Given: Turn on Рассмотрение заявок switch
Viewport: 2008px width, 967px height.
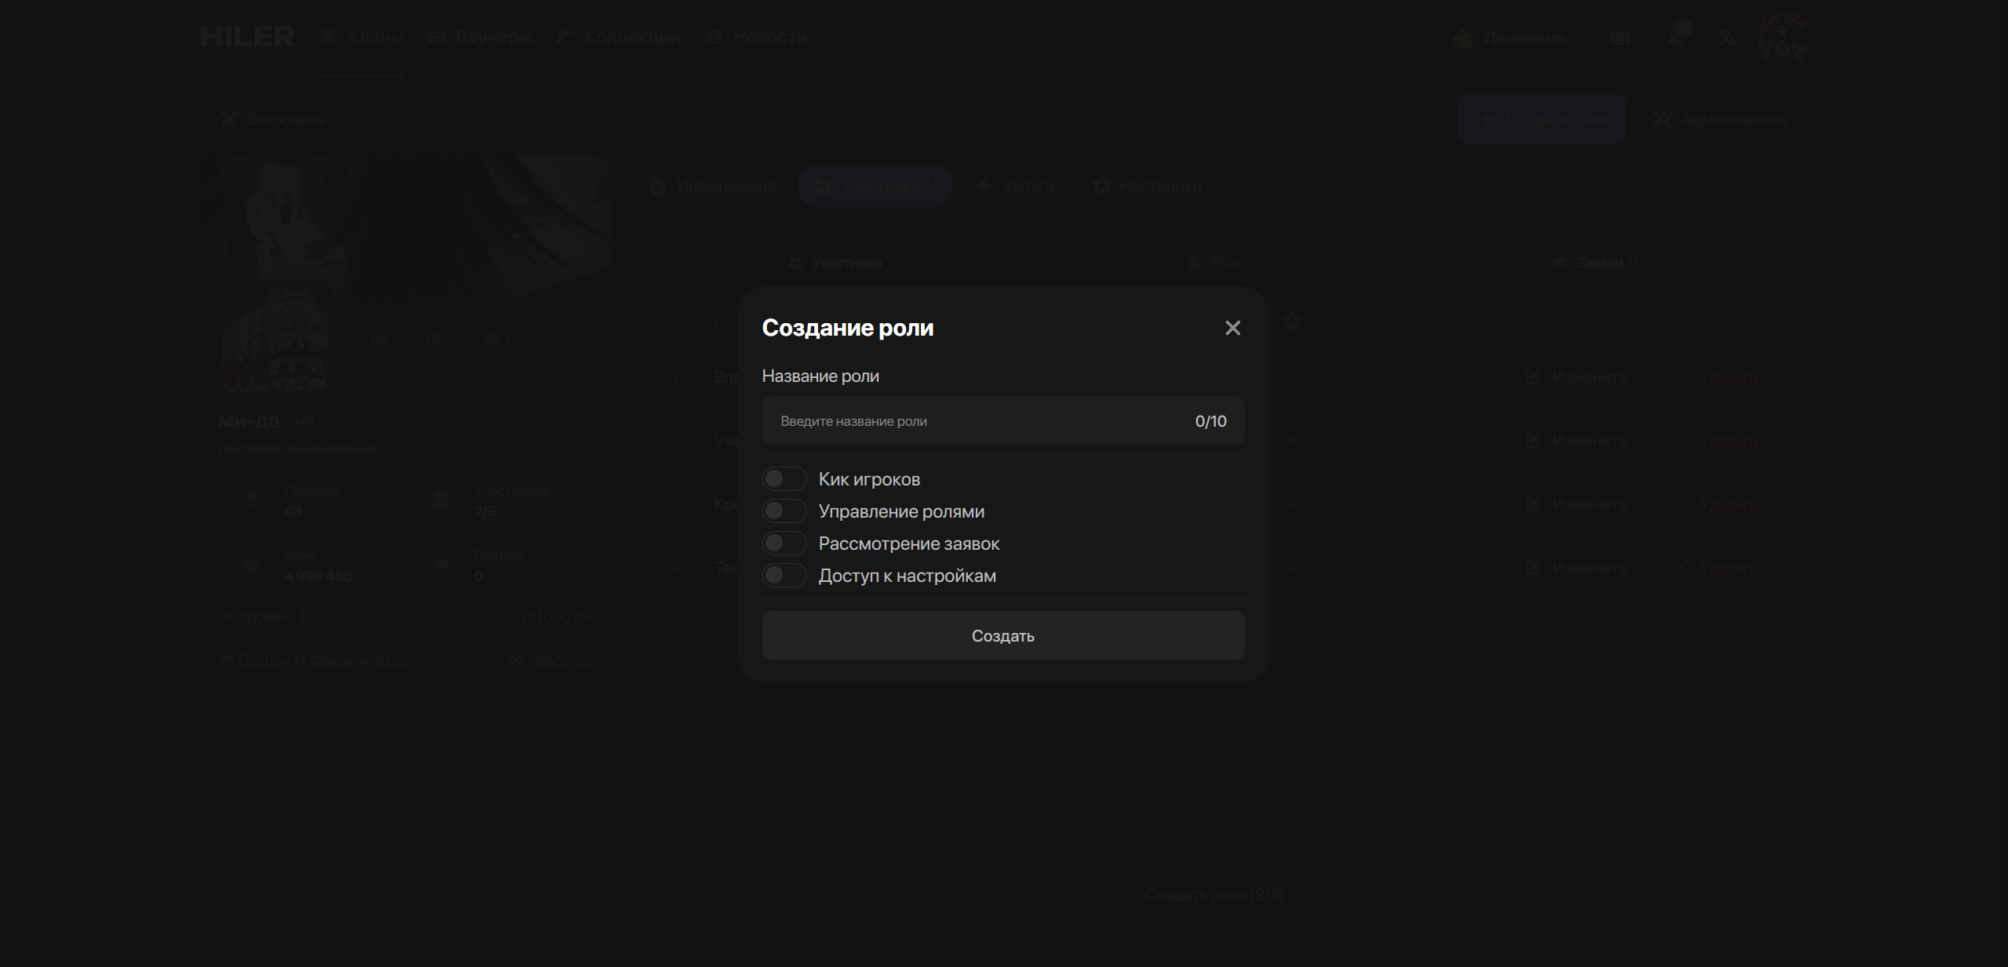Looking at the screenshot, I should [784, 543].
